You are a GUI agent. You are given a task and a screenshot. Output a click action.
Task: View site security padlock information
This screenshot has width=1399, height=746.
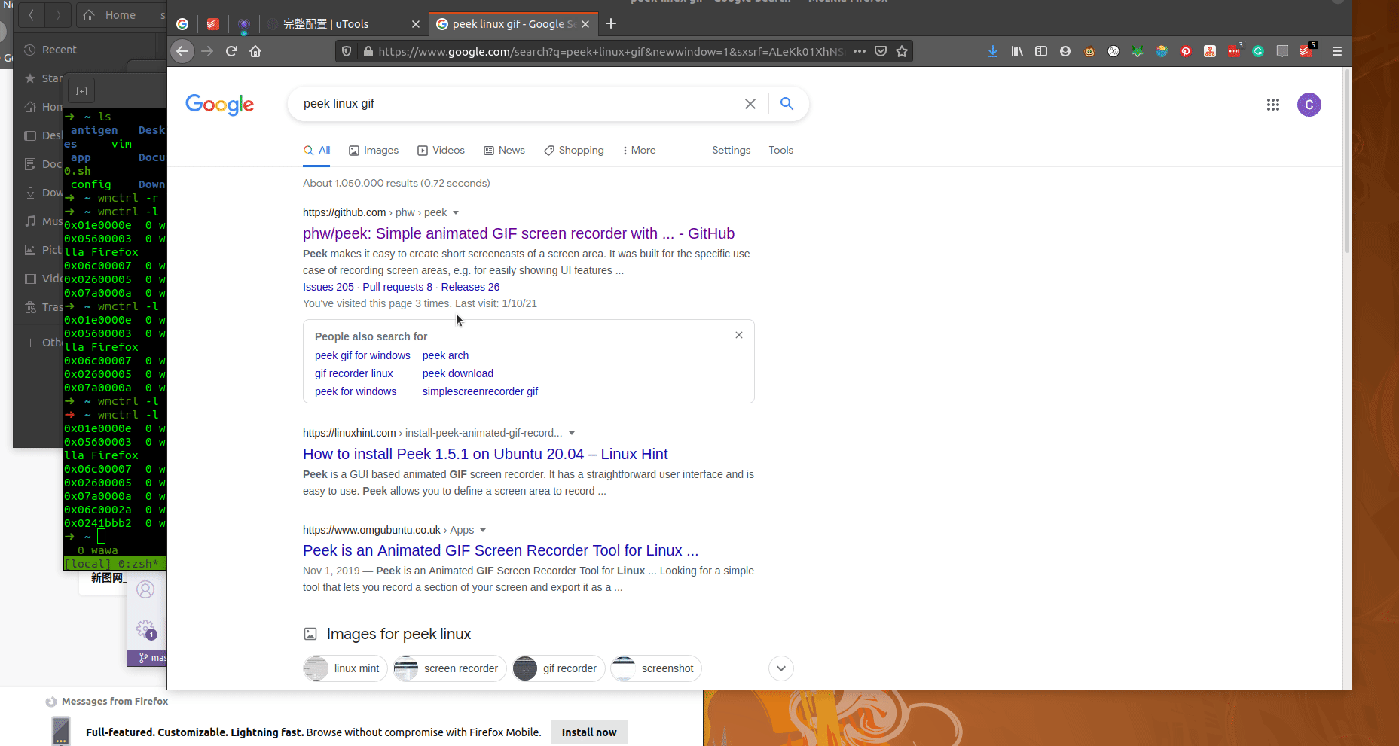[368, 51]
